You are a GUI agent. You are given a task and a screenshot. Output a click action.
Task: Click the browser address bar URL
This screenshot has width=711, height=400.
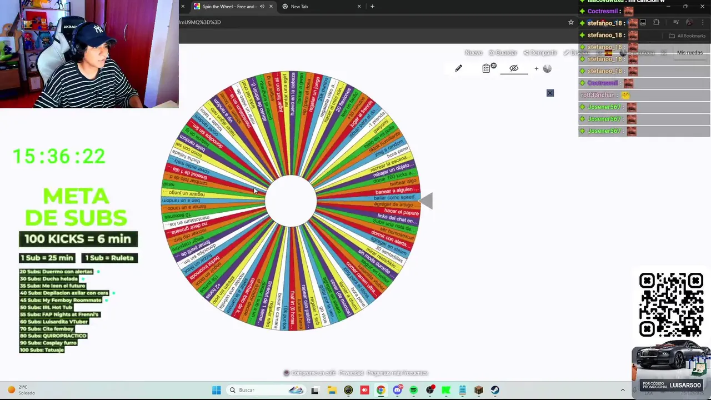[200, 22]
